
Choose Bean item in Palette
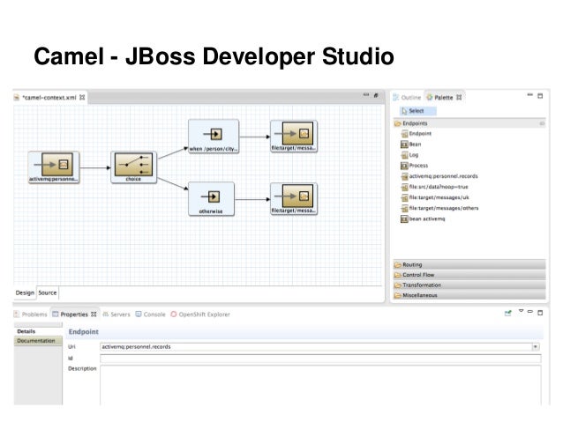coord(411,144)
